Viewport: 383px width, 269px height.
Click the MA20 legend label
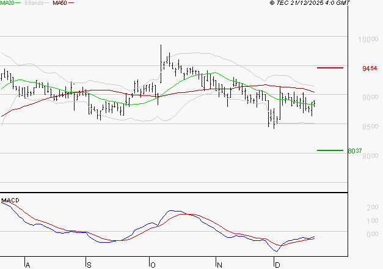click(x=7, y=3)
